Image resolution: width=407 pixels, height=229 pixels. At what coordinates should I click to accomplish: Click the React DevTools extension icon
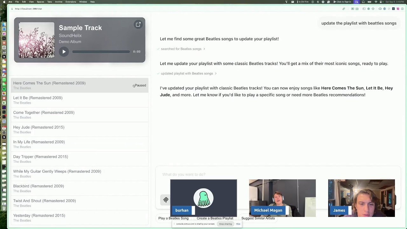click(393, 9)
